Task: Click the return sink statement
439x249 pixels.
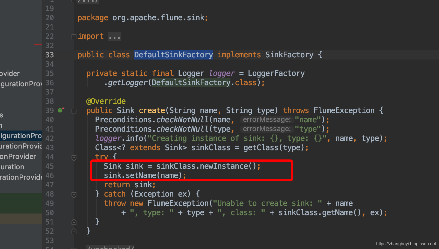Action: [x=130, y=185]
